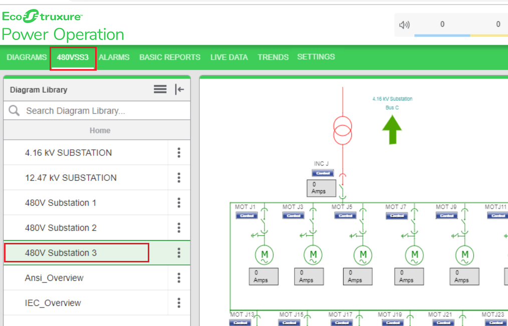The width and height of the screenshot is (508, 326).
Task: Switch to the 480VSS3 tab
Action: [73, 57]
